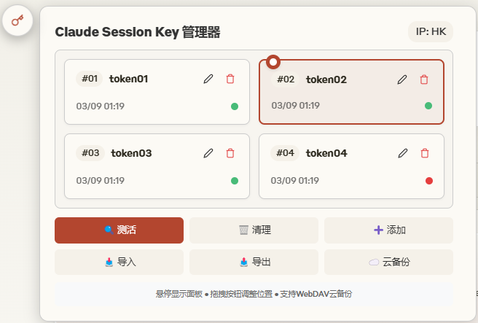Screen dimensions: 478x323
Task: Click the red status dot on token04
Action: (429, 181)
